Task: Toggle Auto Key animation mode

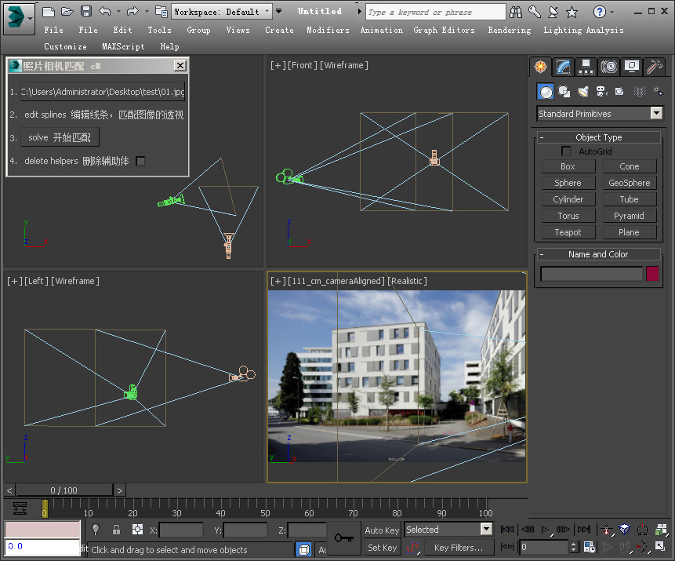Action: point(382,530)
